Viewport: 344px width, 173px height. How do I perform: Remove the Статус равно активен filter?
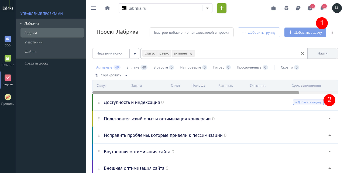click(191, 54)
